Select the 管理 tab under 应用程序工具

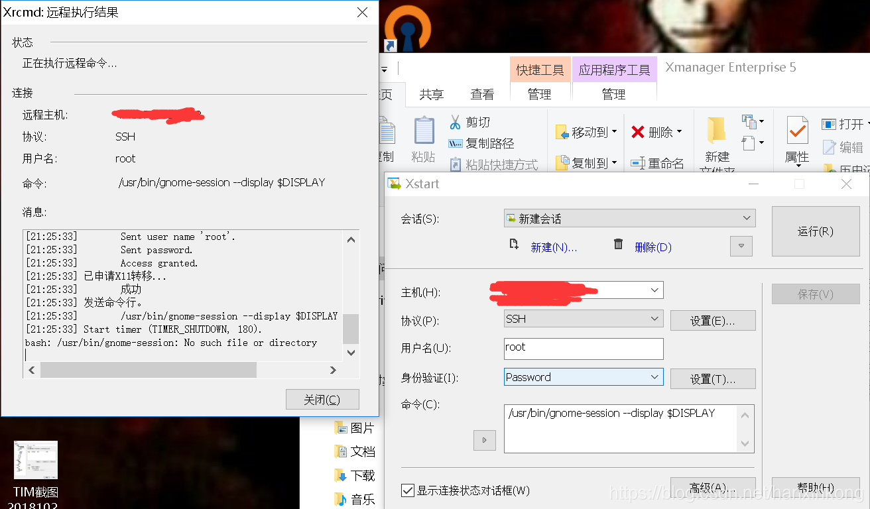tap(614, 95)
